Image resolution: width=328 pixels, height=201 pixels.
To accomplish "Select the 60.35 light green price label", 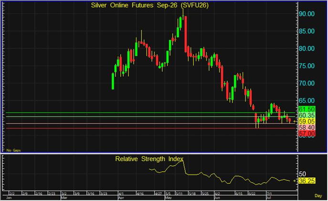I will coord(307,115).
